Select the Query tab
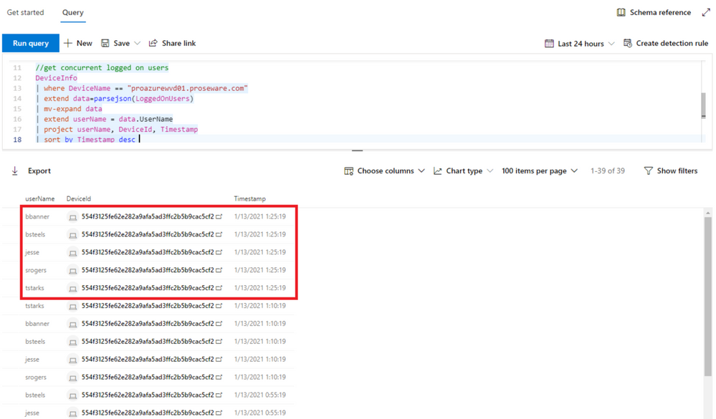Image resolution: width=716 pixels, height=419 pixels. coord(72,13)
